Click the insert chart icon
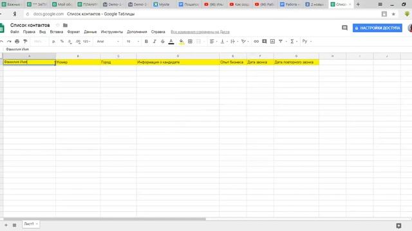This screenshot has width=412, height=231. tap(272, 41)
